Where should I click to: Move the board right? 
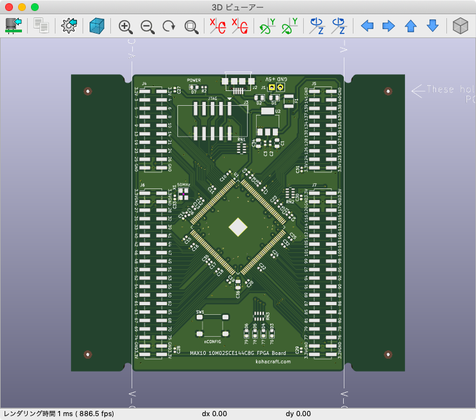[388, 26]
